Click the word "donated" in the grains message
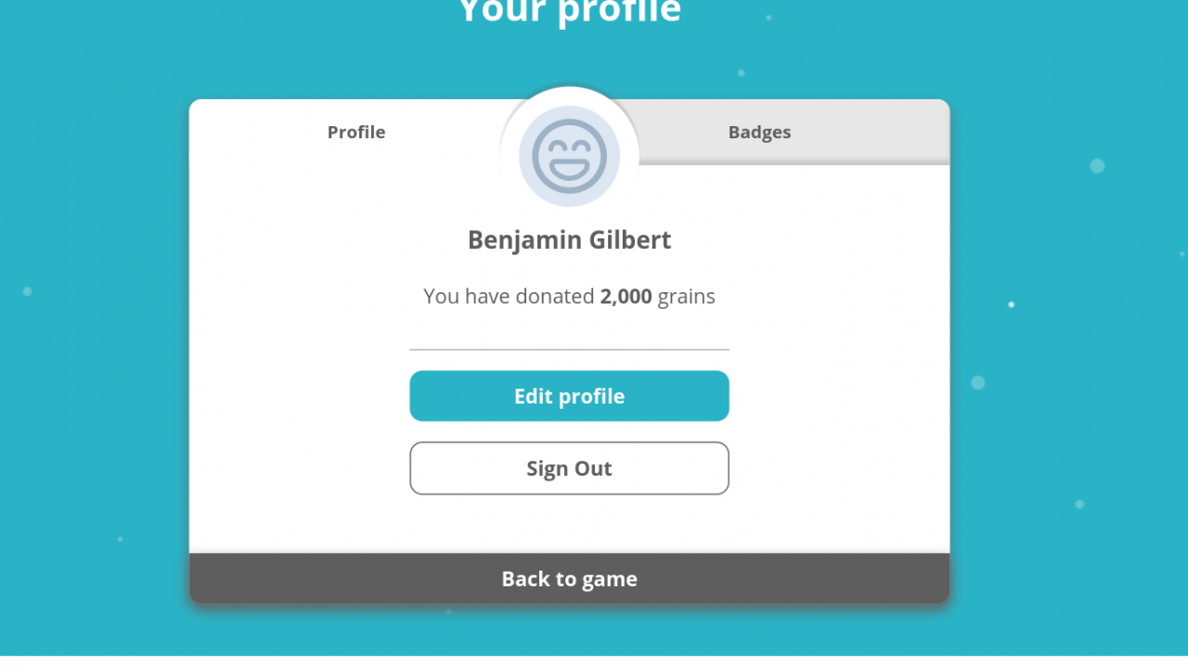The height and width of the screenshot is (668, 1188). (x=549, y=297)
